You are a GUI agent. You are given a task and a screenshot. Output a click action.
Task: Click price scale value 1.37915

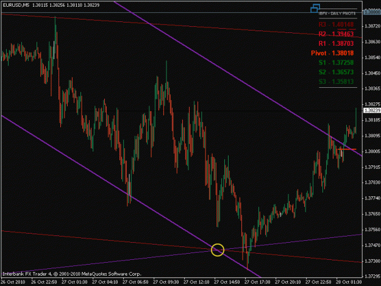(x=372, y=167)
